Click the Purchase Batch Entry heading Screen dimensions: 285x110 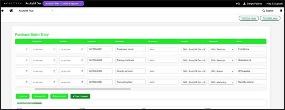[32, 35]
